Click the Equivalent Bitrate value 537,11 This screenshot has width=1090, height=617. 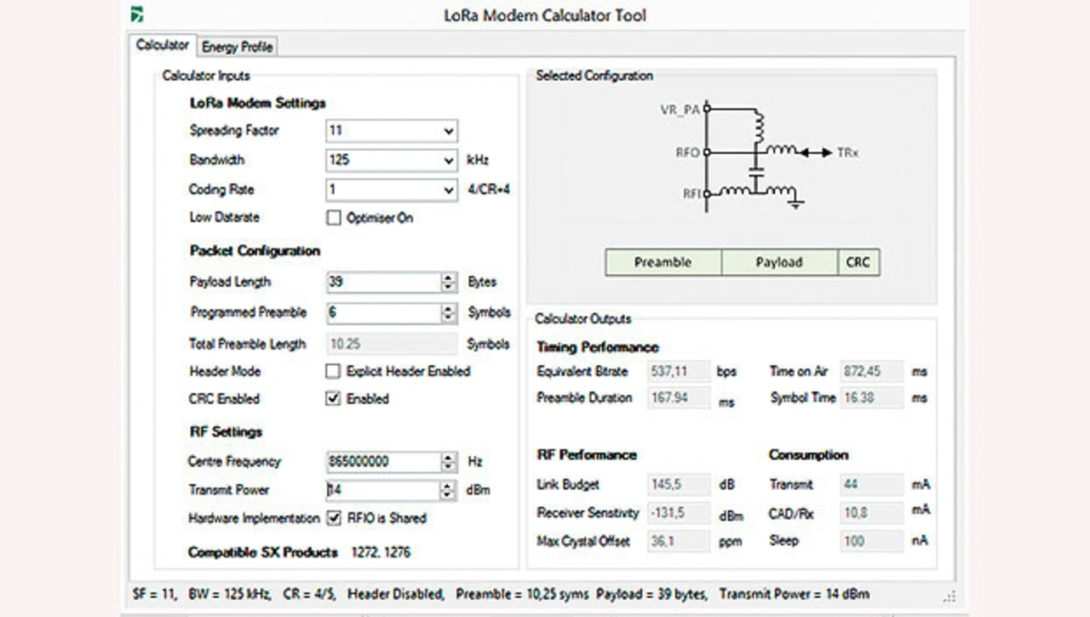(679, 371)
